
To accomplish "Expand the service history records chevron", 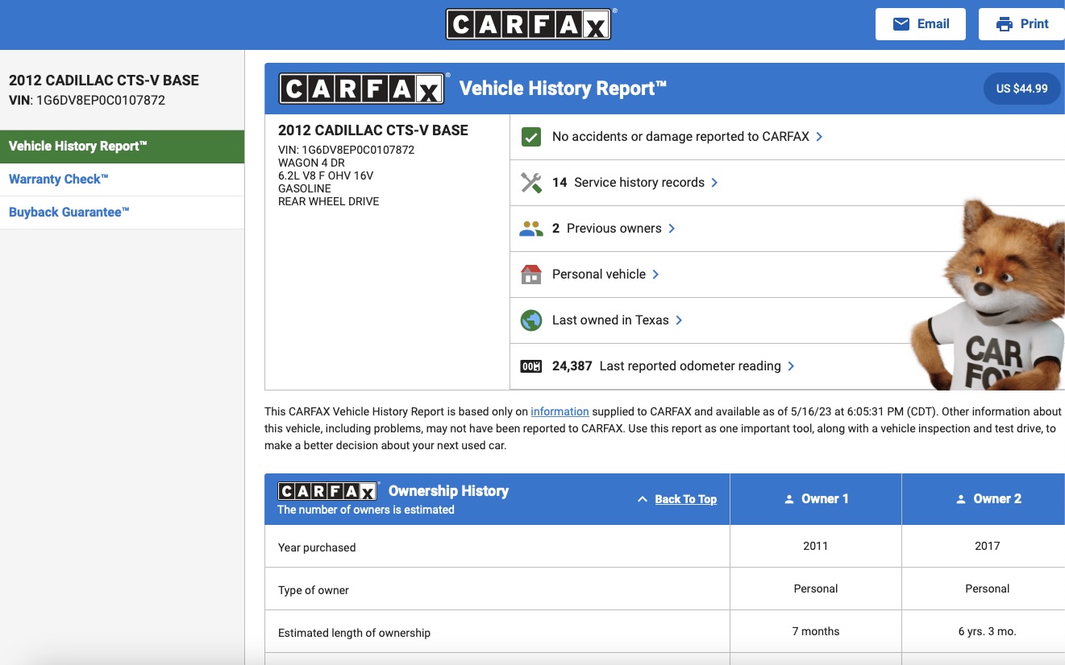I will coord(714,183).
